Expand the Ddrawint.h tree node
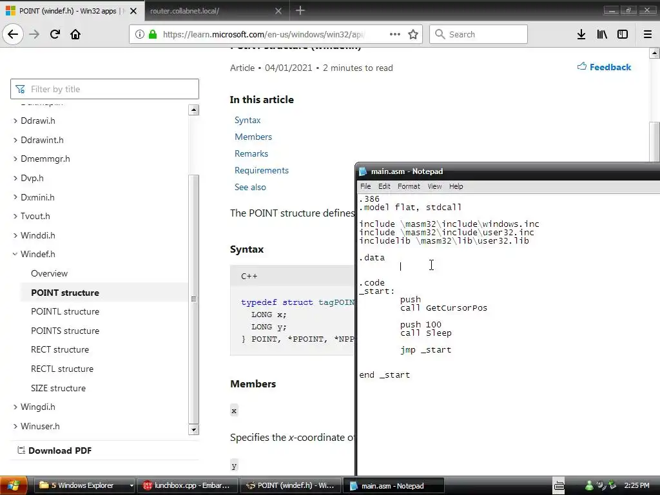Viewport: 660px width, 495px height. [15, 140]
